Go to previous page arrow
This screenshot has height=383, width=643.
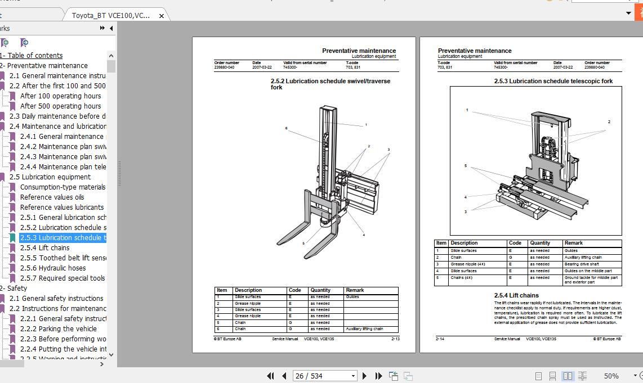point(284,375)
